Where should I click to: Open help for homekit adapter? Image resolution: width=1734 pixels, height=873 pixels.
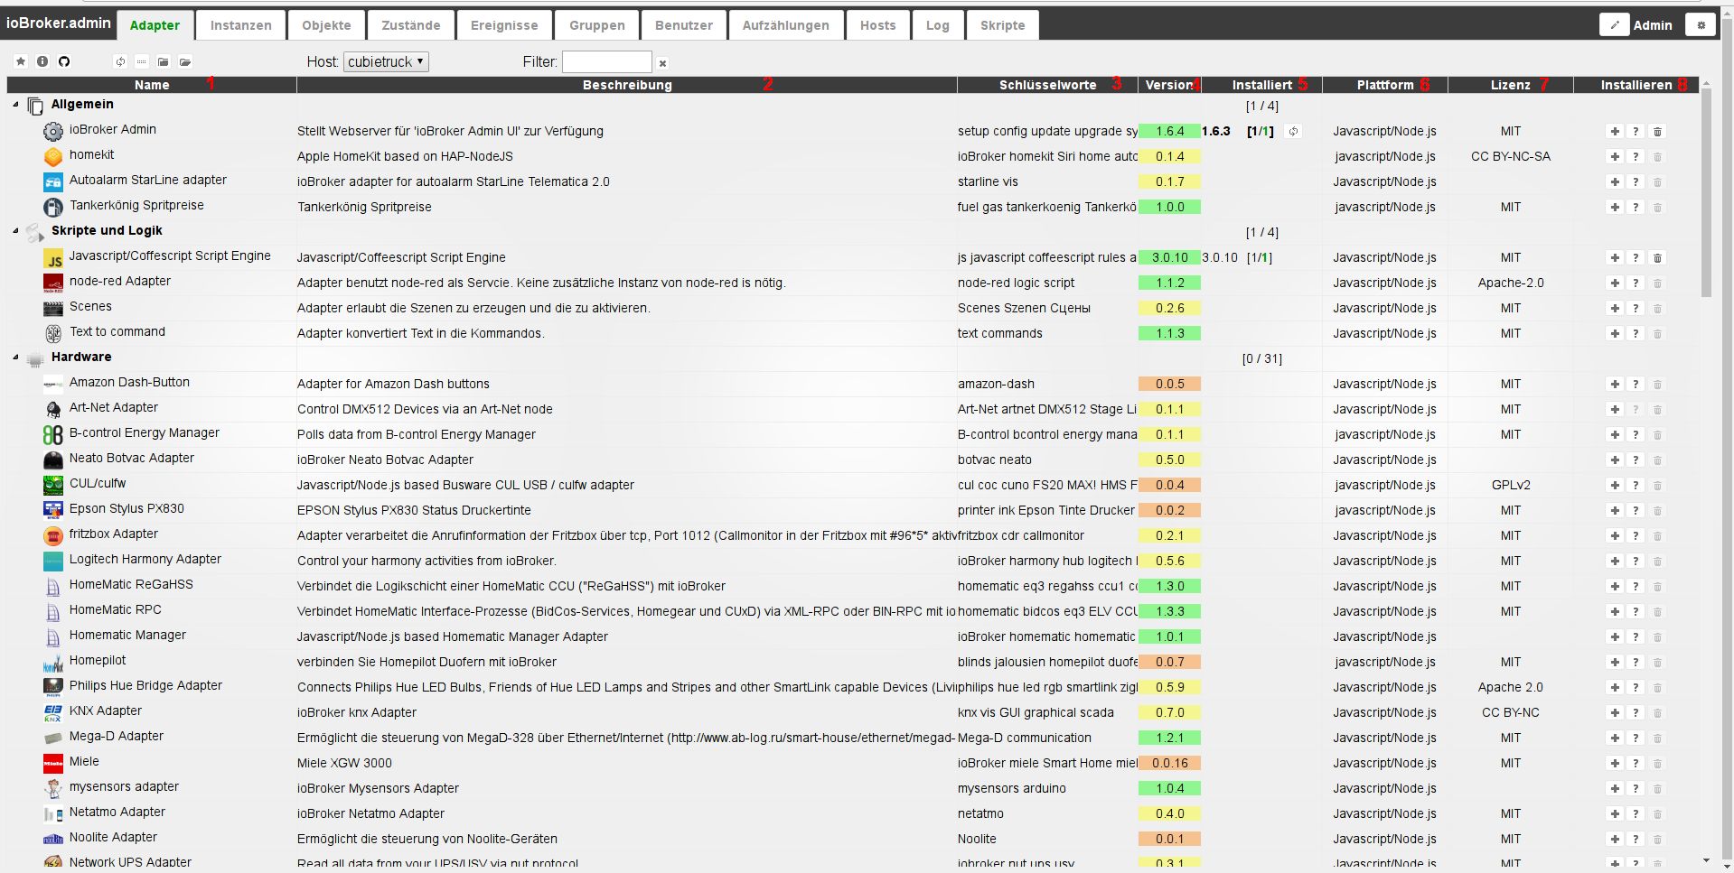(x=1636, y=156)
